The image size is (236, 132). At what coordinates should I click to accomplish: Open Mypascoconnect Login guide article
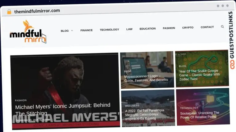(146, 78)
